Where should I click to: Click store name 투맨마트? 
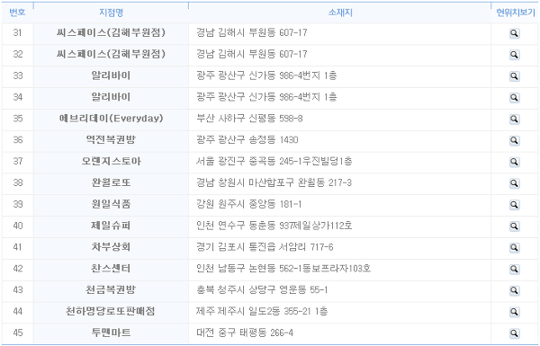111,333
